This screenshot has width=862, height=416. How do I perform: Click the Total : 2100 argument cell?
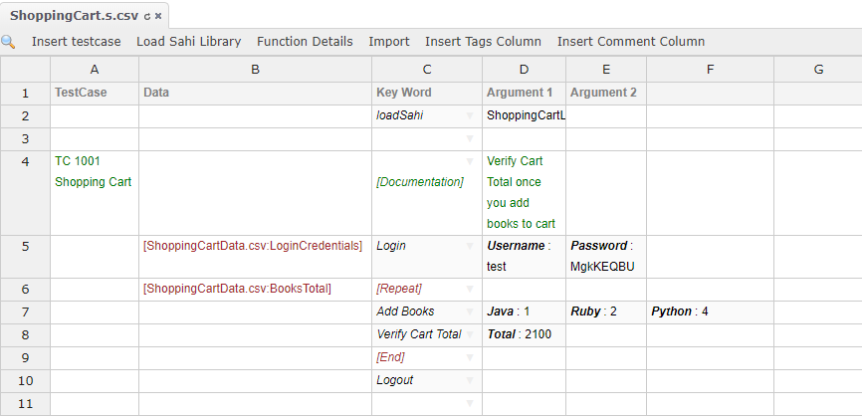pyautogui.click(x=523, y=334)
